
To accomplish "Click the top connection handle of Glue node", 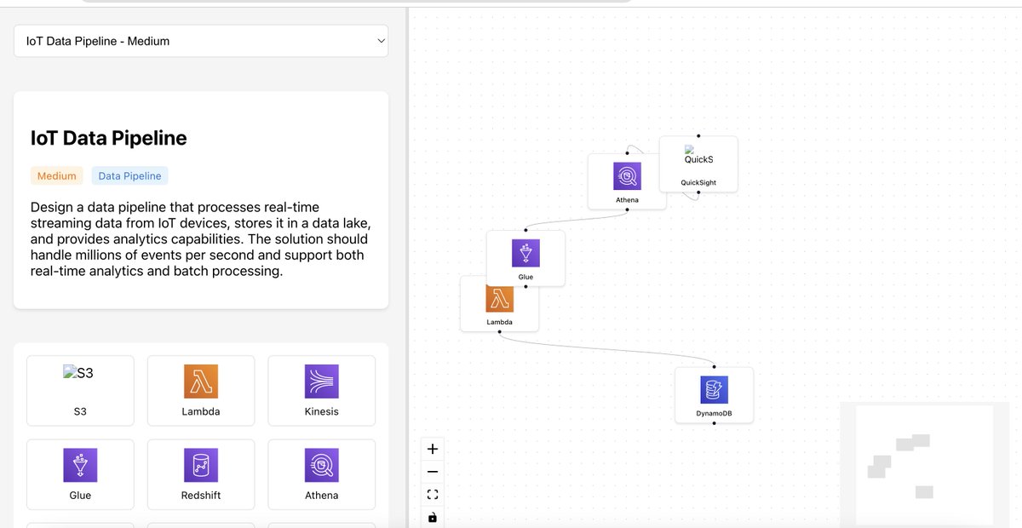I will pos(525,230).
